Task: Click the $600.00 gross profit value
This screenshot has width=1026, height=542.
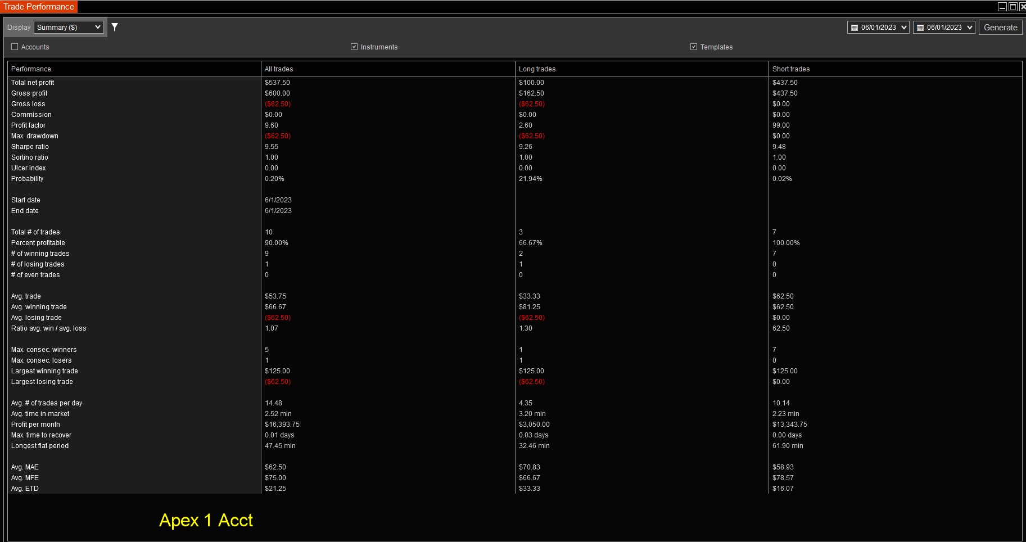Action: [x=277, y=93]
